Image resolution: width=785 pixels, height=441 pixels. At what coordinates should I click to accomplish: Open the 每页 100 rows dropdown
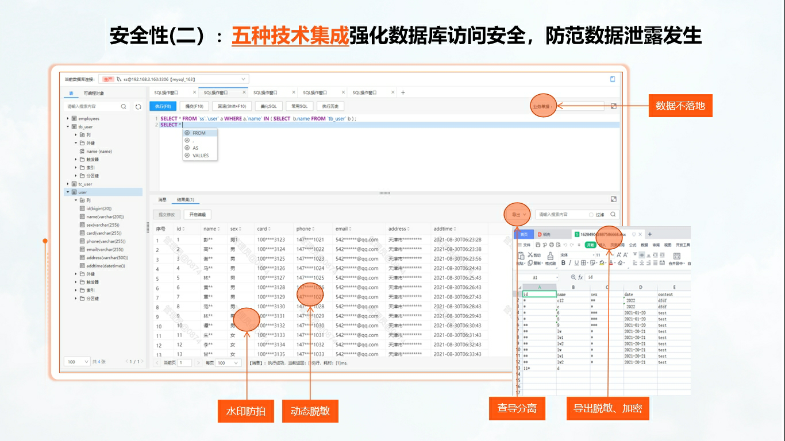[x=228, y=363]
